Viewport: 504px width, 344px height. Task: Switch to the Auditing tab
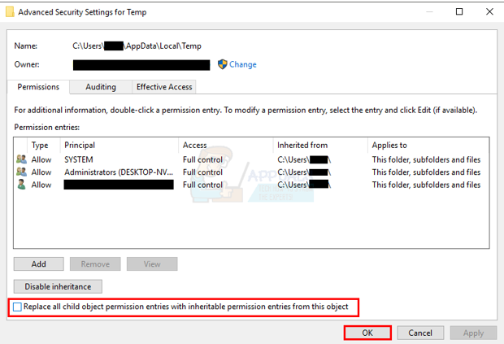click(101, 87)
